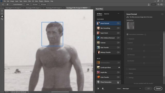Open the Plugins menu

(x=41, y=1)
